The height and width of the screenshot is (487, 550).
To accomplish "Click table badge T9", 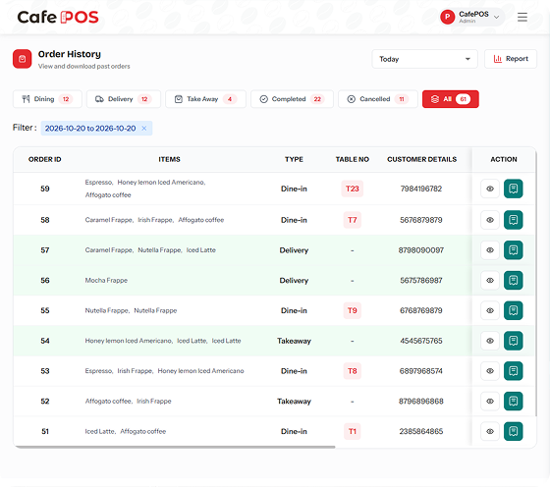I will 353,310.
